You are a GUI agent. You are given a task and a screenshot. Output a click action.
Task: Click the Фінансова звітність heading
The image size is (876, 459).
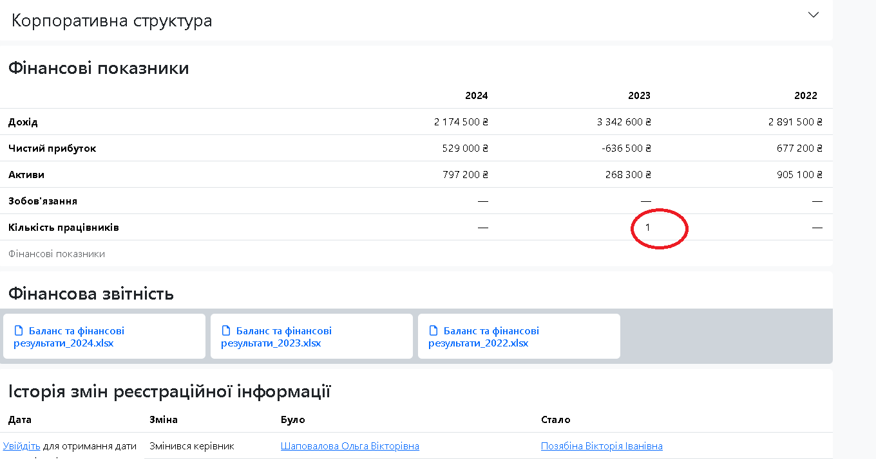[91, 294]
